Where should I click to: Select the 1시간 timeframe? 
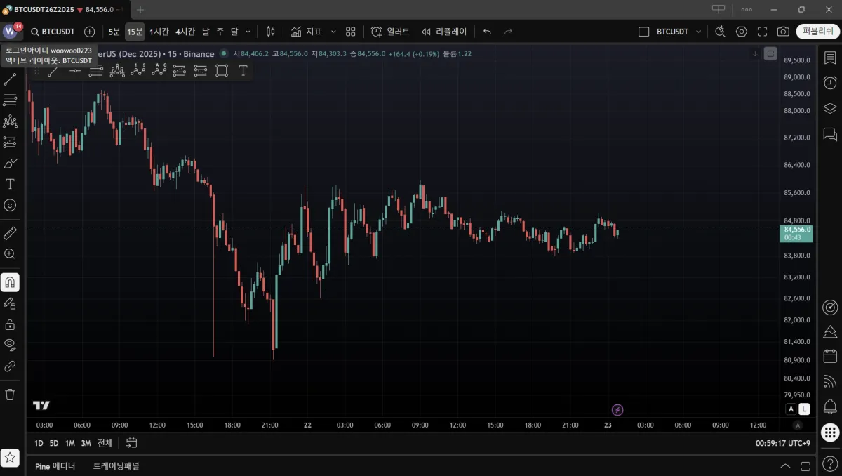[x=159, y=32]
